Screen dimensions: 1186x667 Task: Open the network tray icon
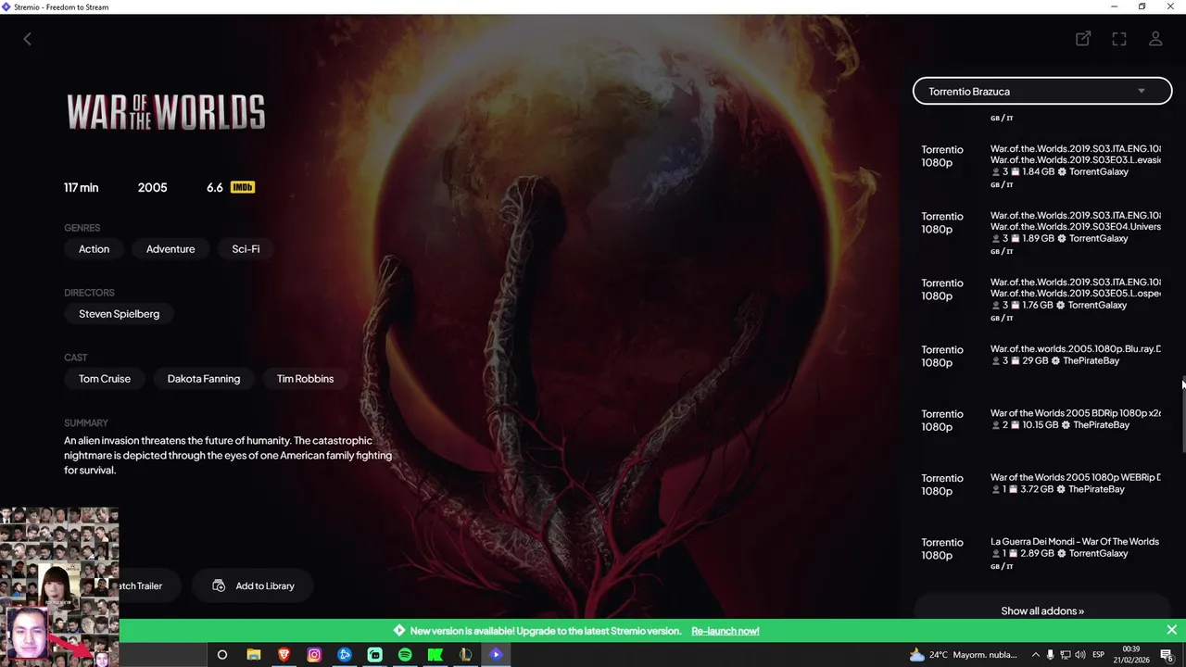(1065, 655)
